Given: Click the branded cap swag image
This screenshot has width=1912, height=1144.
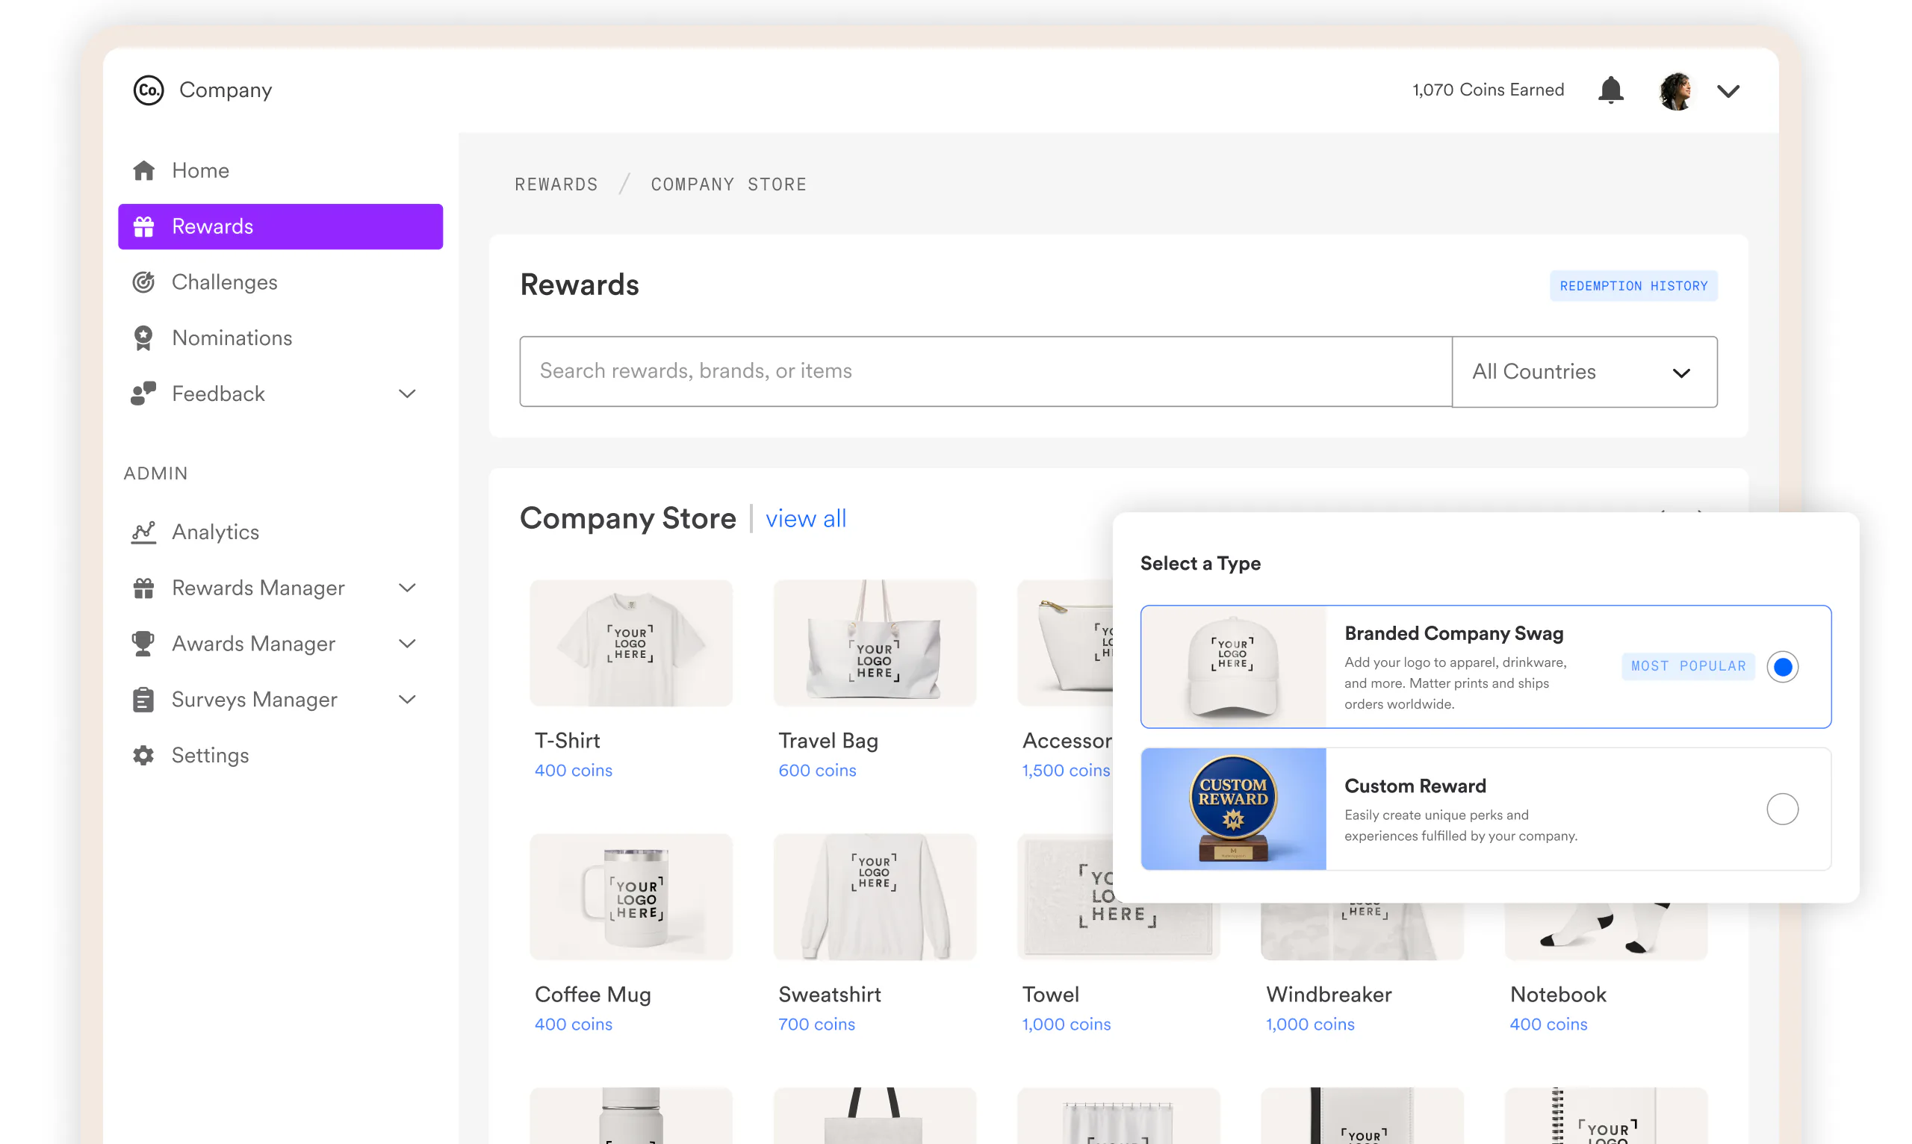Looking at the screenshot, I should (1234, 667).
